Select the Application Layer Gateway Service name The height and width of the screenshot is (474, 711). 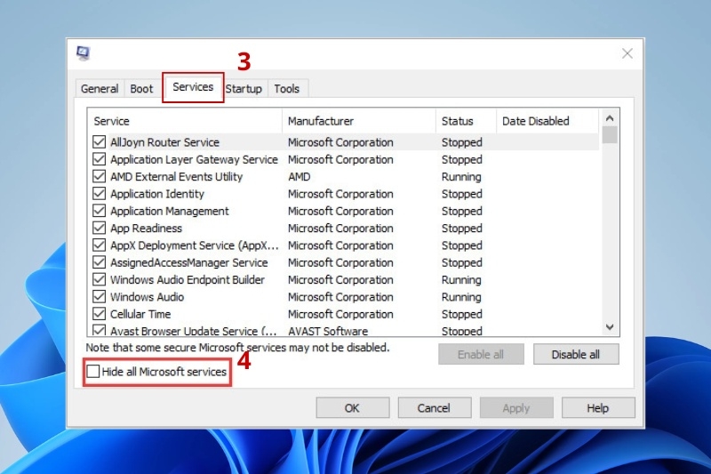coord(194,159)
